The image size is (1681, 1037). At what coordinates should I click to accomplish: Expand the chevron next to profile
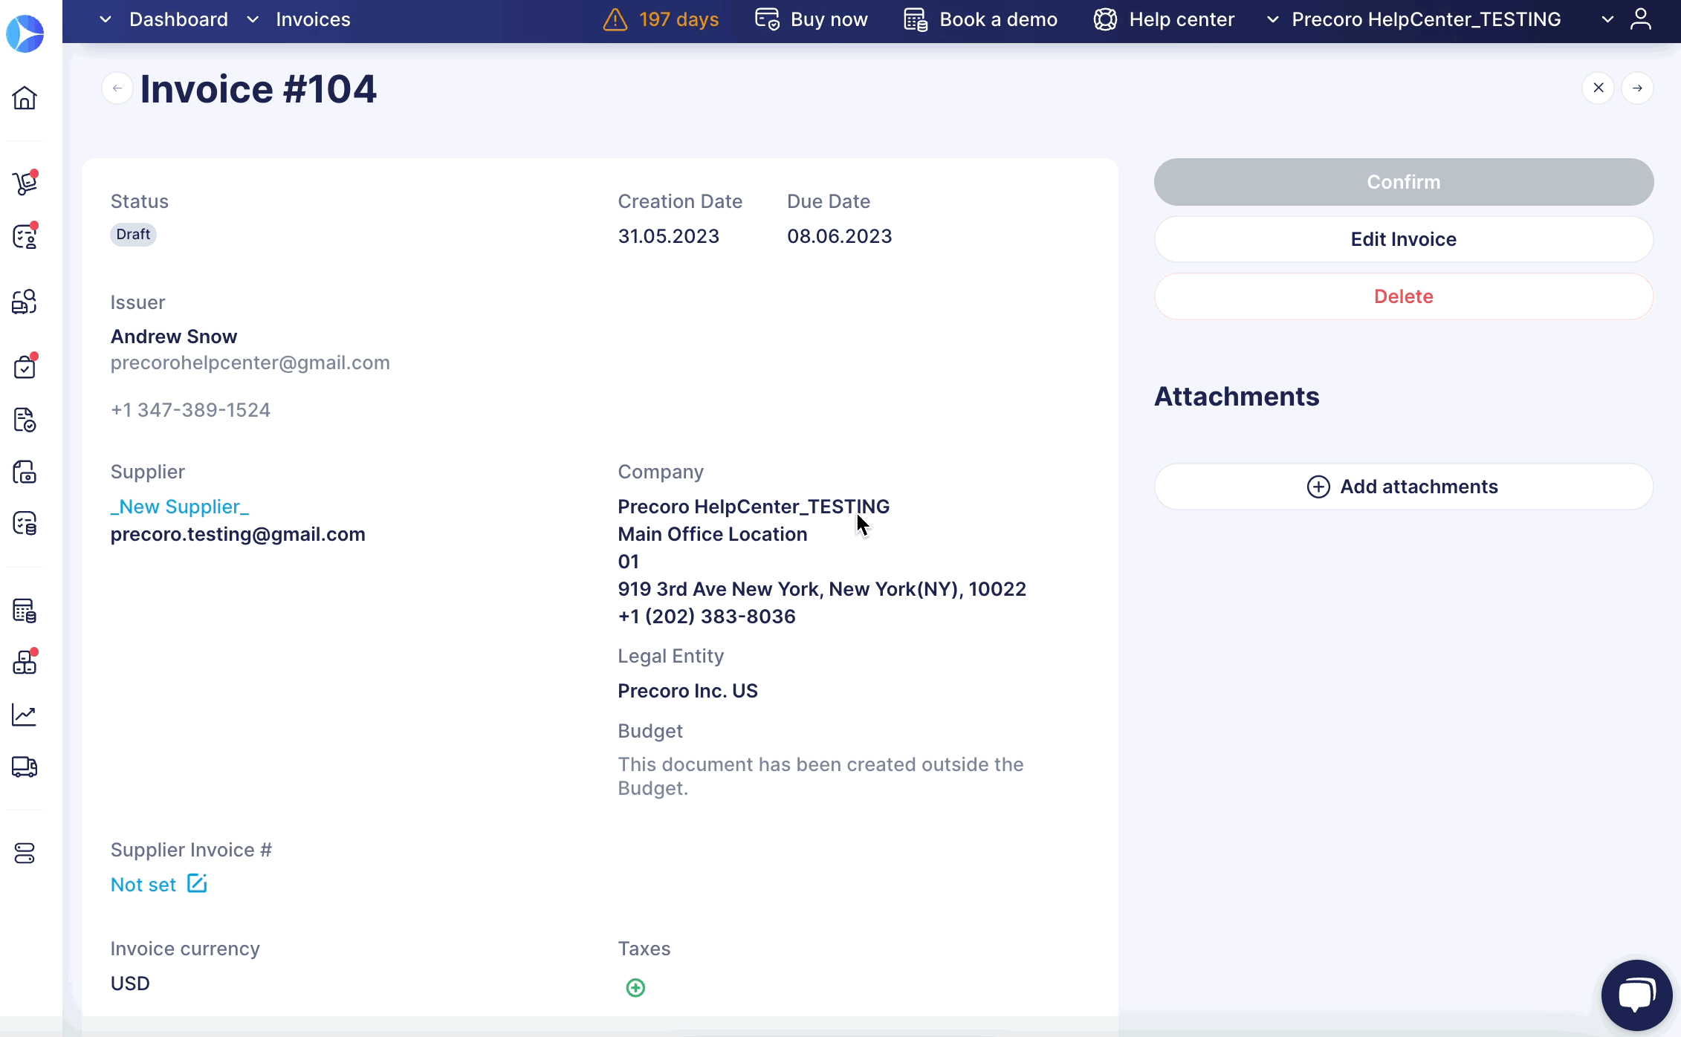pyautogui.click(x=1607, y=19)
